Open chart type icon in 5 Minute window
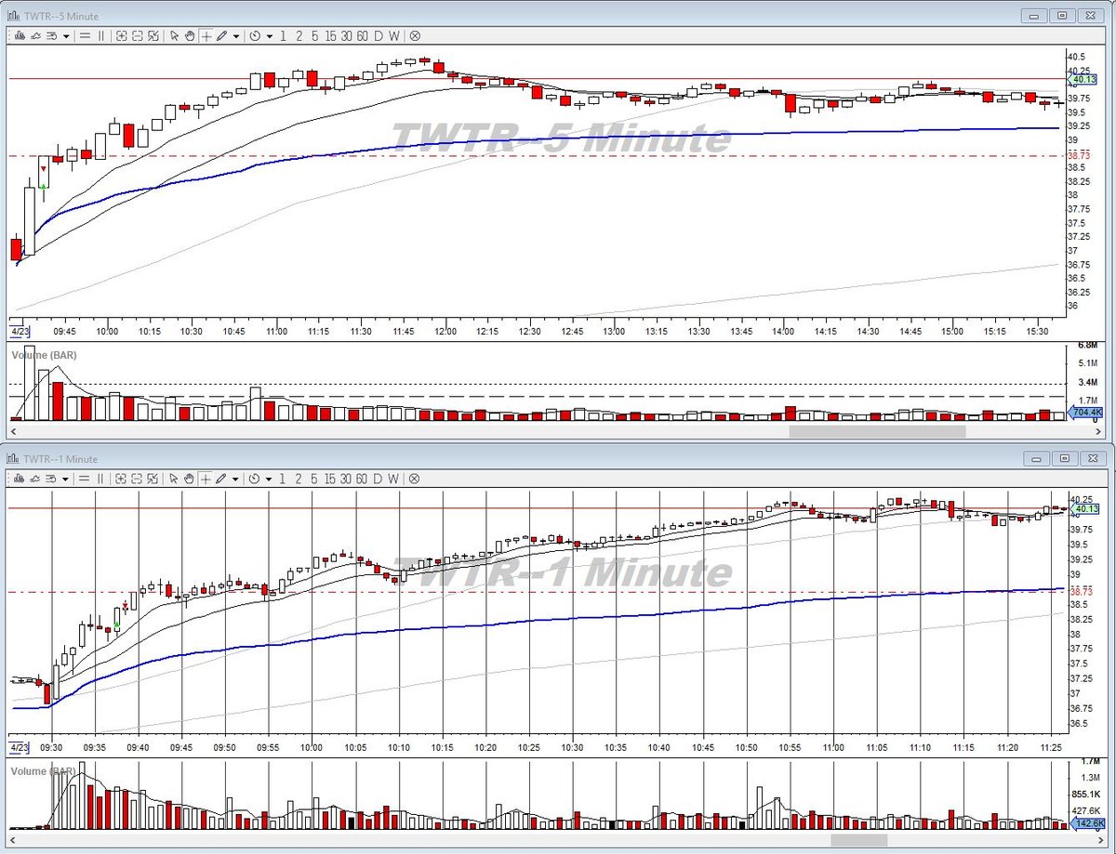The image size is (1116, 854). coord(20,35)
